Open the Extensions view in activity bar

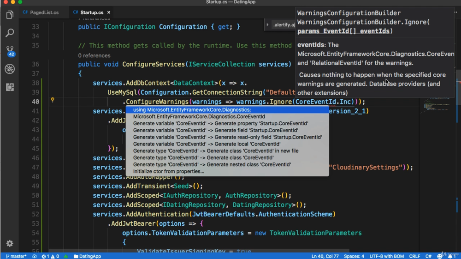coord(10,87)
